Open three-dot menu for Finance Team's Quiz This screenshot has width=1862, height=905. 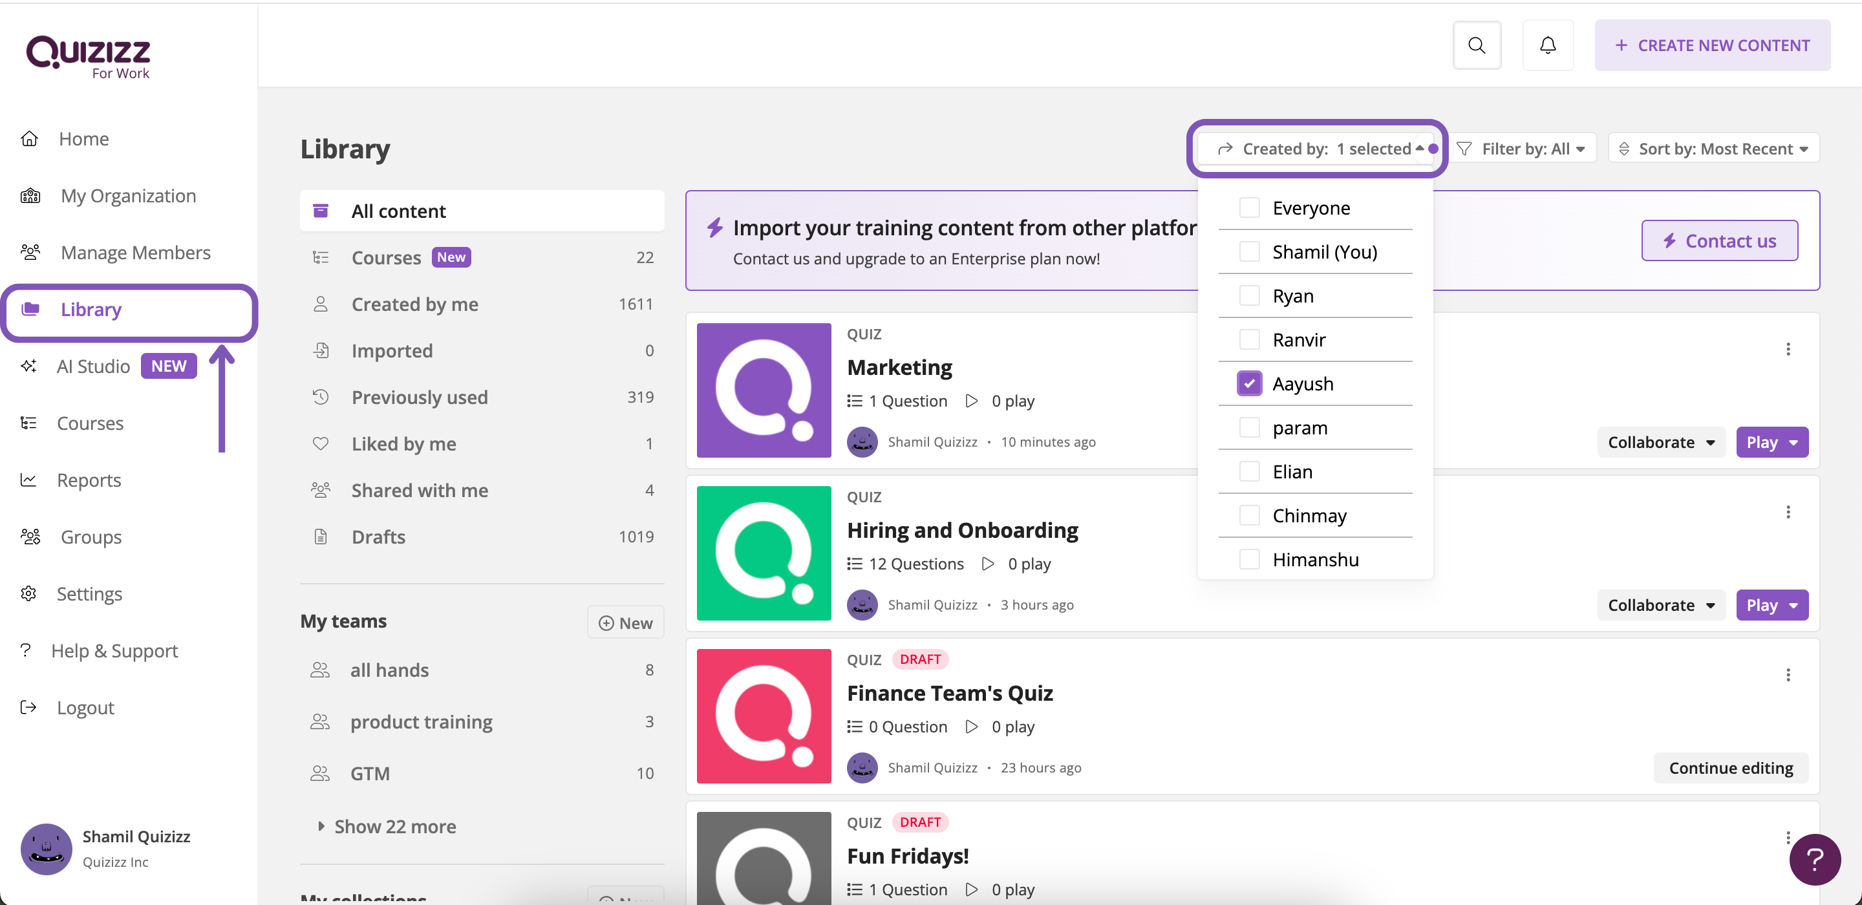point(1788,674)
